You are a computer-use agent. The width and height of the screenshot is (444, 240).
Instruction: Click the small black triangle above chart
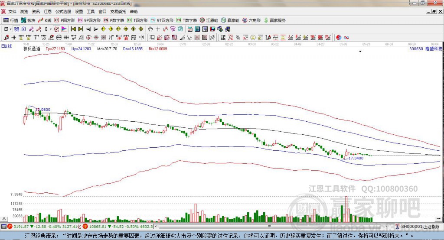point(360,52)
